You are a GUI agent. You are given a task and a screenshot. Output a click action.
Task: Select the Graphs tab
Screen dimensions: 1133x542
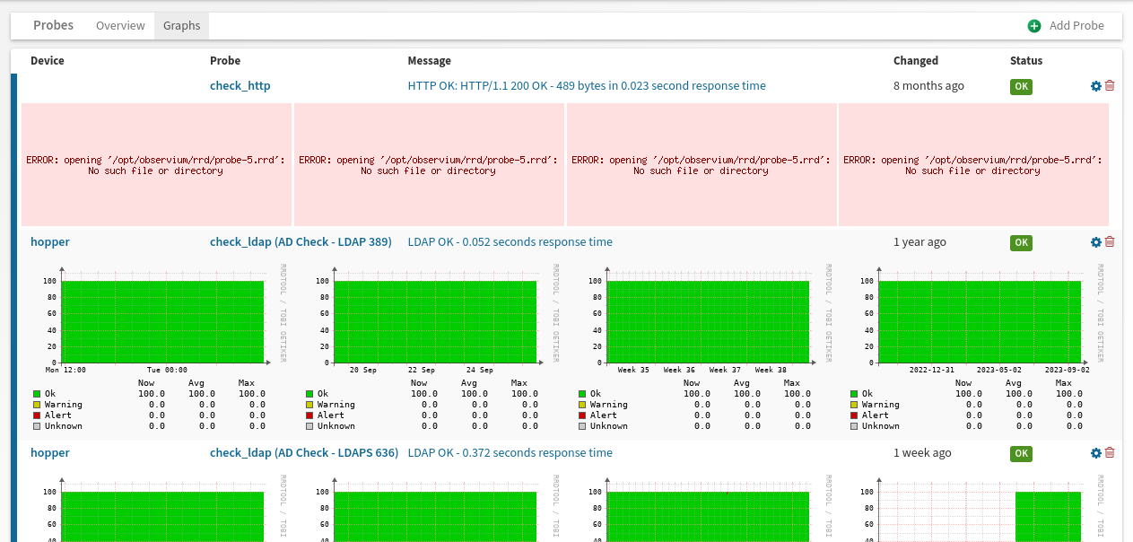tap(181, 26)
